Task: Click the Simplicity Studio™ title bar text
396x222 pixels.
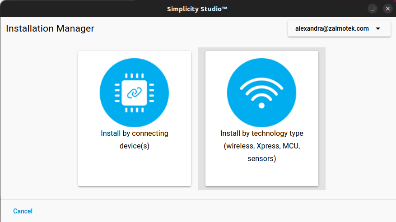Action: [x=197, y=9]
